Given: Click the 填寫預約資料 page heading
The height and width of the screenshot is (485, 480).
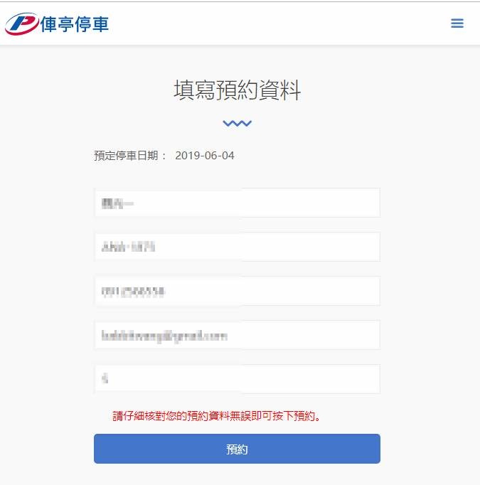Looking at the screenshot, I should point(238,90).
